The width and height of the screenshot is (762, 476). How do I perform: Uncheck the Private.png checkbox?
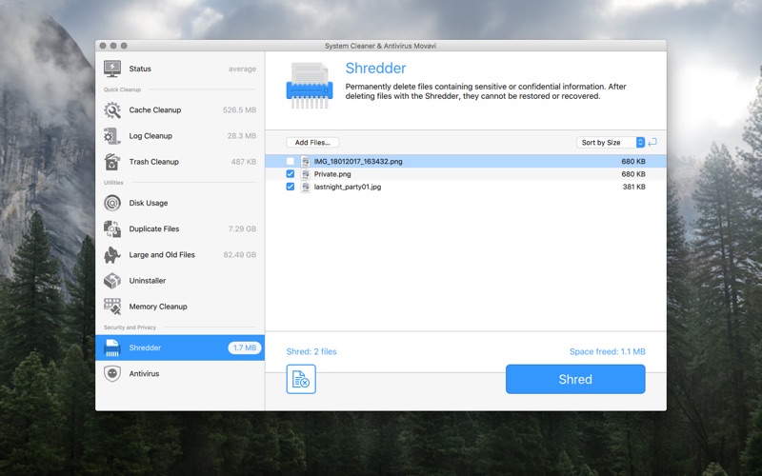[291, 174]
